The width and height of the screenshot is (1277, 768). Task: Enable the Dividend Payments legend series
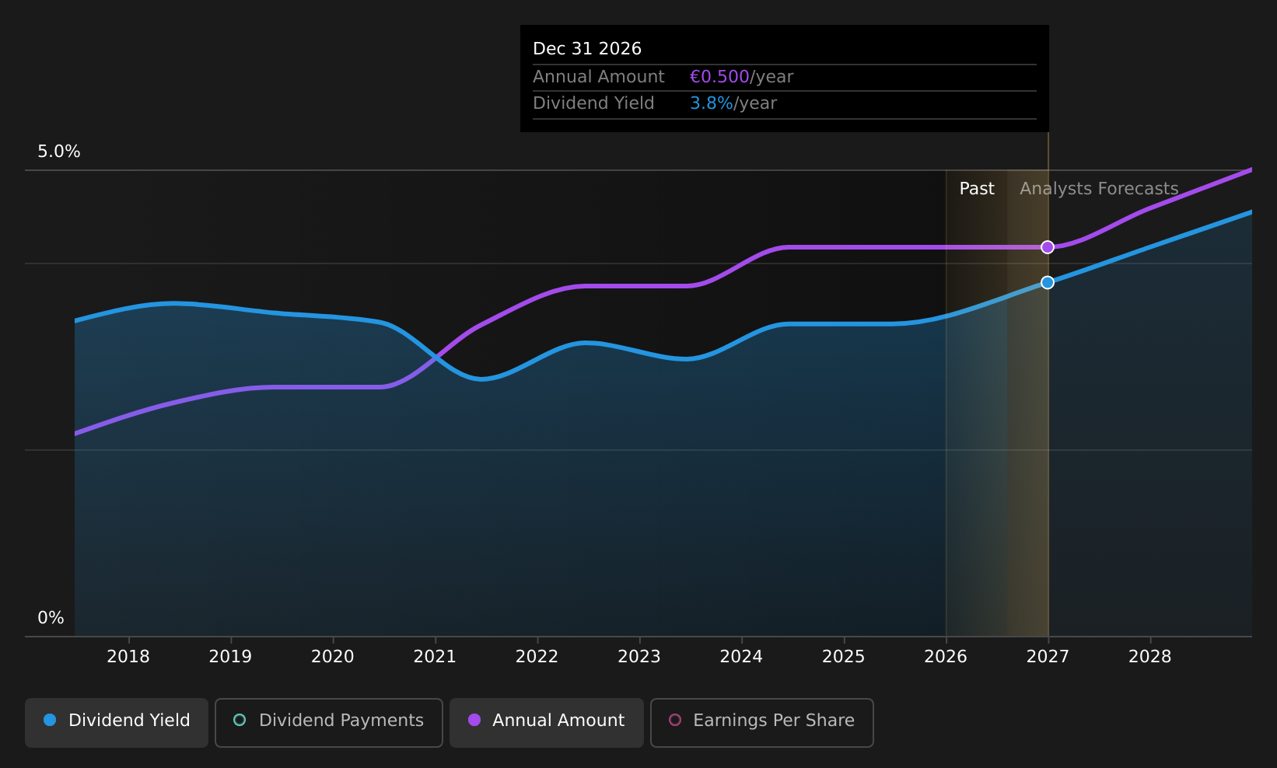point(329,722)
